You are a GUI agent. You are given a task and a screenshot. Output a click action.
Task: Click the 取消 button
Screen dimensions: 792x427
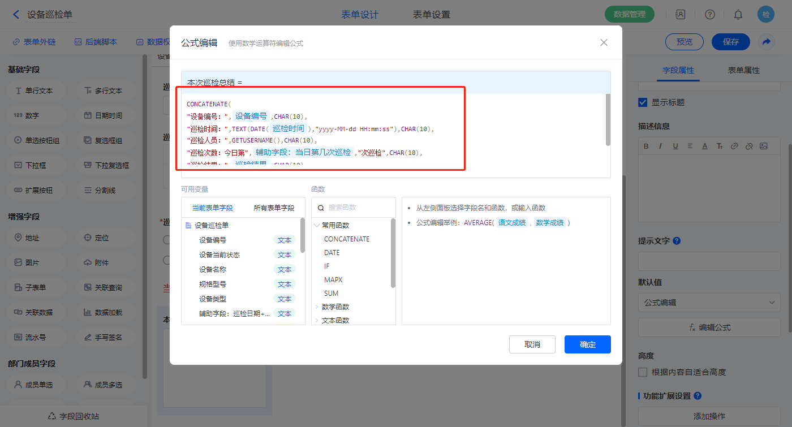(x=532, y=344)
